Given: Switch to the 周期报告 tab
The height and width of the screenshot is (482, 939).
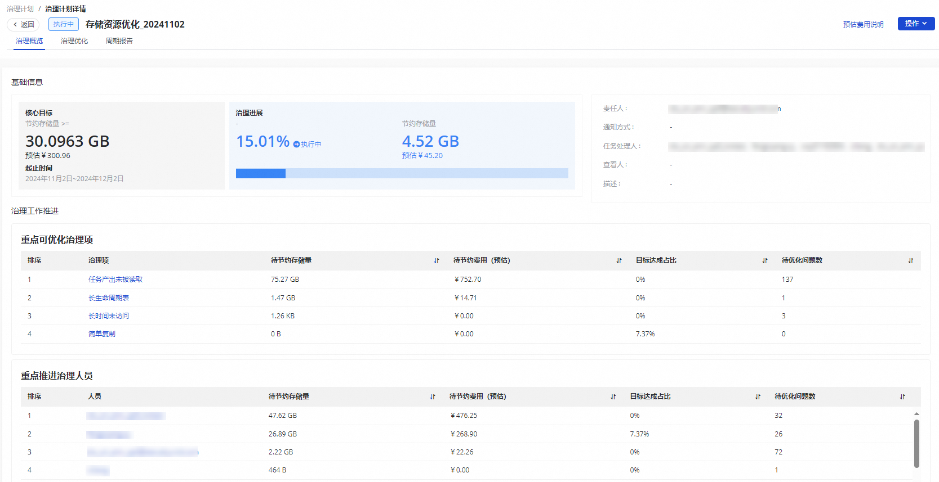Looking at the screenshot, I should (119, 41).
